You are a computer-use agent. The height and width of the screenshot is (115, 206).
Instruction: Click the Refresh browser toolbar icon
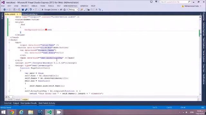(x=64, y=10)
